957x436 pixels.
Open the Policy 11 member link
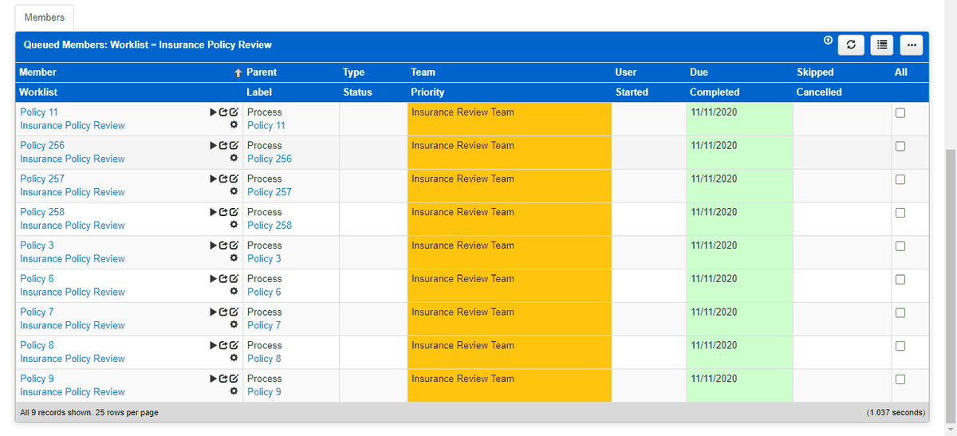coord(39,112)
